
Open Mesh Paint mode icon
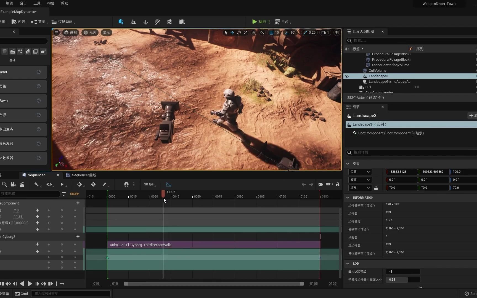tap(158, 22)
